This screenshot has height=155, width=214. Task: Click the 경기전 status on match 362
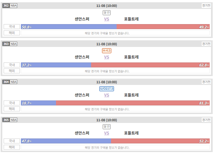click(x=206, y=6)
